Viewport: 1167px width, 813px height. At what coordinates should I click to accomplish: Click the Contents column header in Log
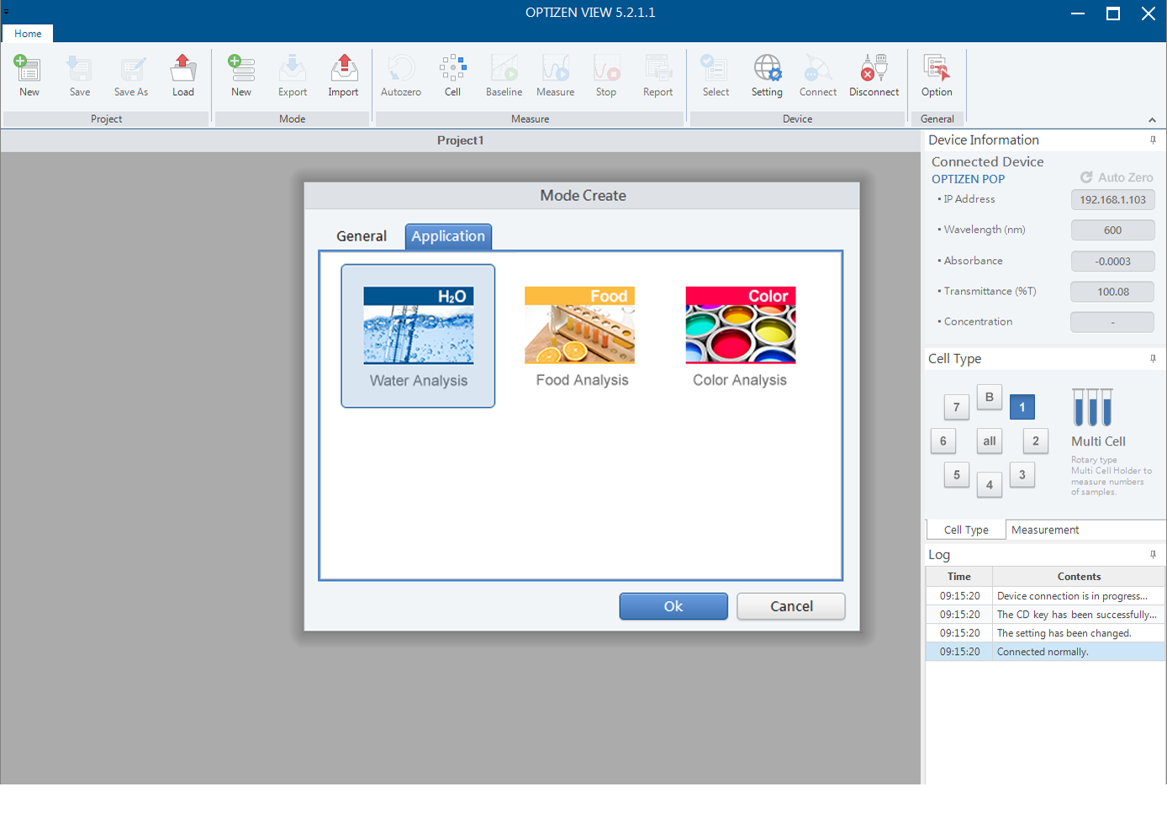click(x=1079, y=577)
